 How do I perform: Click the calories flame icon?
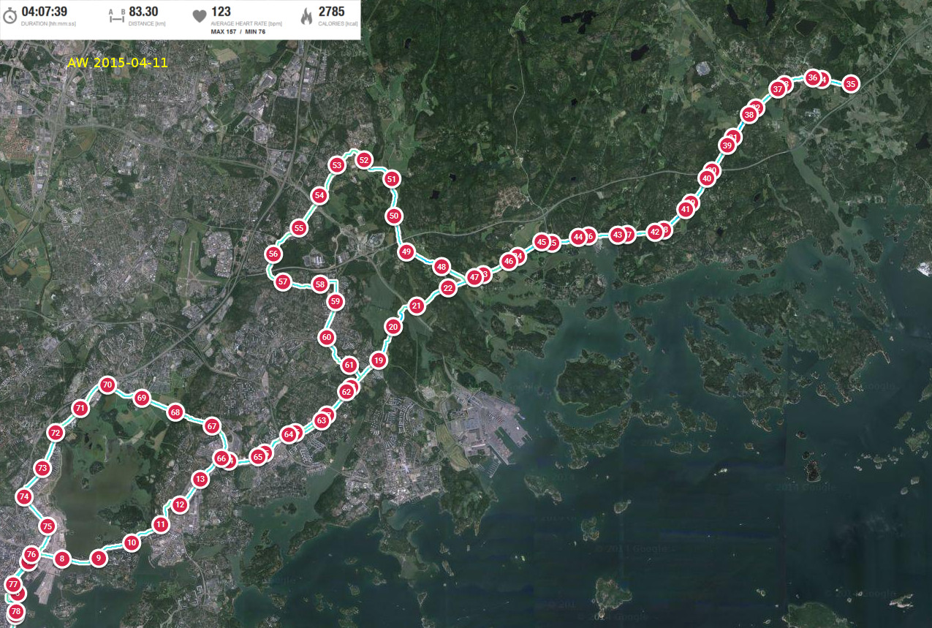[x=306, y=17]
